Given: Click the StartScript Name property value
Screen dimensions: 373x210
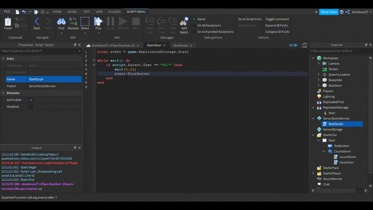Looking at the screenshot, I should (x=54, y=79).
